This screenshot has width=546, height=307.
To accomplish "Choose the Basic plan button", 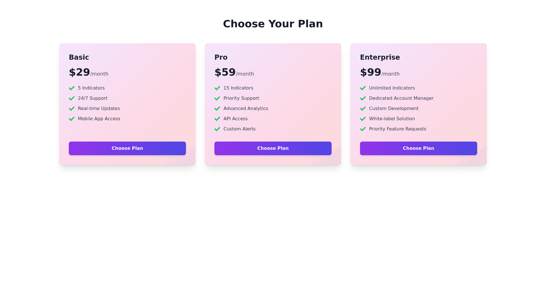I will tap(127, 148).
